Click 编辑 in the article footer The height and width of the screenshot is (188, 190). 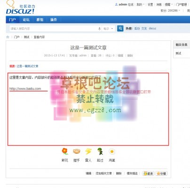click(88, 173)
